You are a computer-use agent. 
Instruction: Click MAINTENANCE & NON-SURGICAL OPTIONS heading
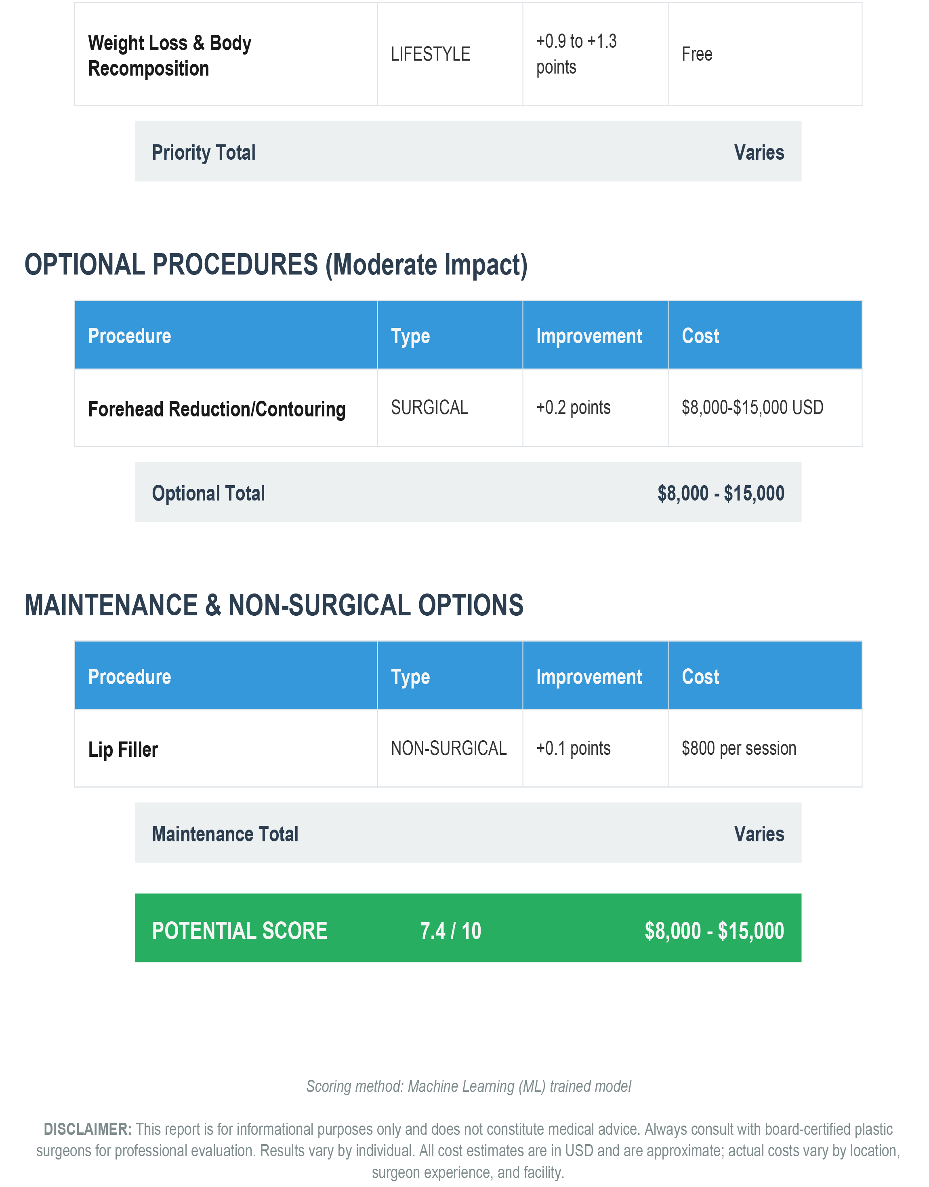point(274,606)
